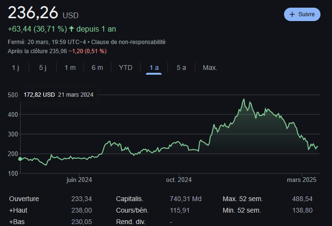Select the YTD range tab

(x=125, y=68)
